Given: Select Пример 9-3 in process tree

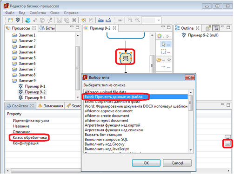Looking at the screenshot, I should click(32, 98).
